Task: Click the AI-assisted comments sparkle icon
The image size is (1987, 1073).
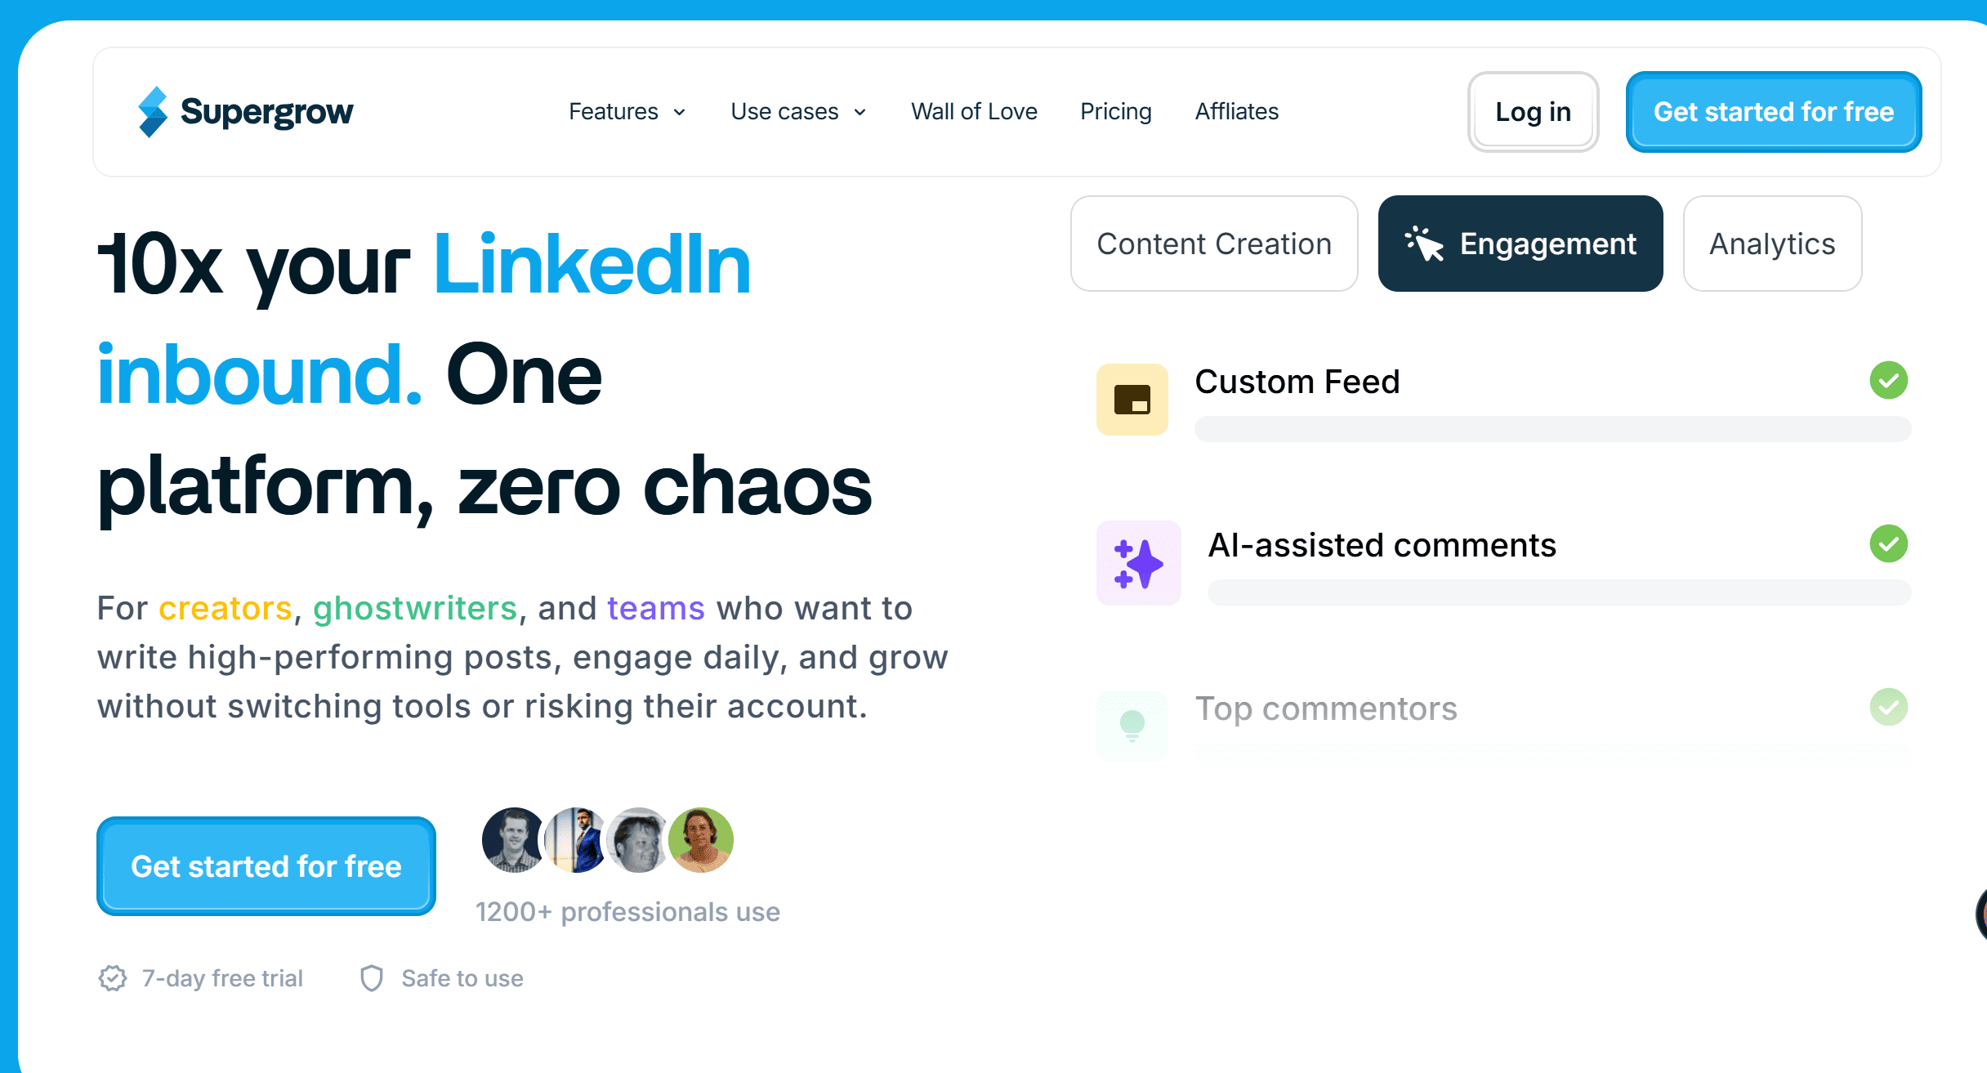Action: [x=1138, y=563]
